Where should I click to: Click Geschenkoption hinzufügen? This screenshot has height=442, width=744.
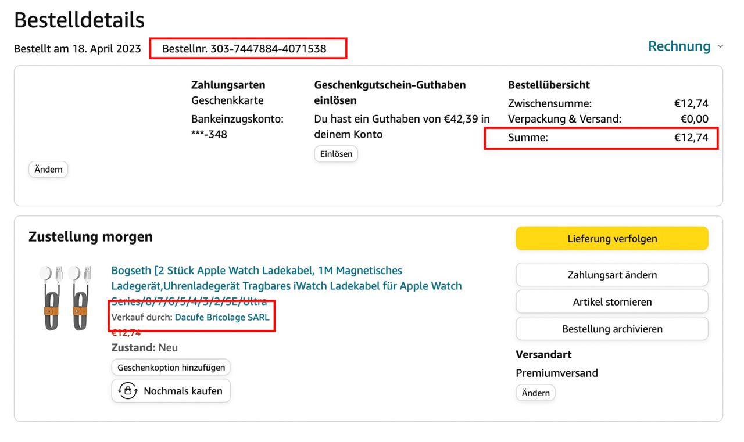tap(171, 368)
